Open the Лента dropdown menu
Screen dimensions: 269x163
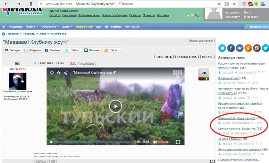(32, 26)
